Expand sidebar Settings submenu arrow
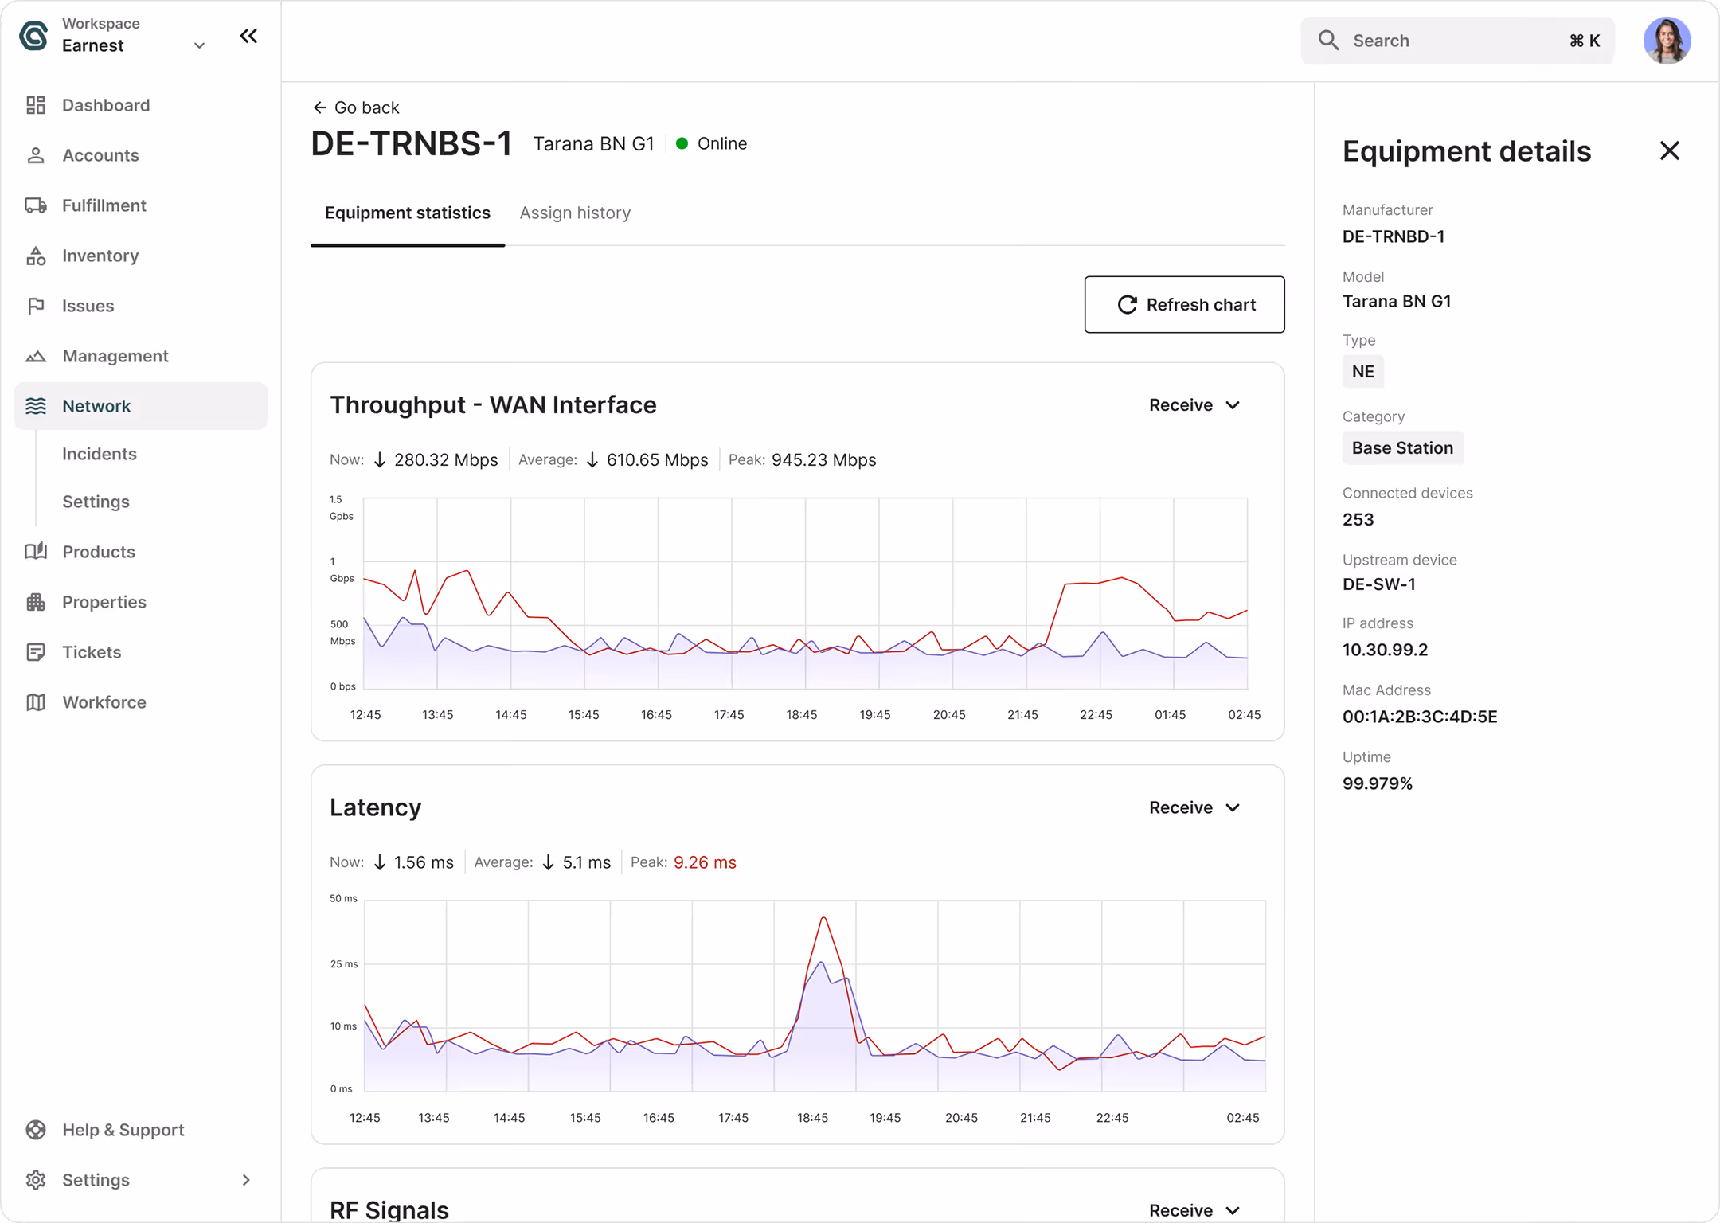The width and height of the screenshot is (1720, 1223). click(245, 1180)
